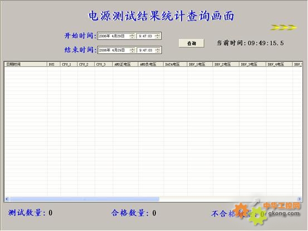The image size is (308, 231).
Task: Click the CPU_3 column header
Action: 104,64
